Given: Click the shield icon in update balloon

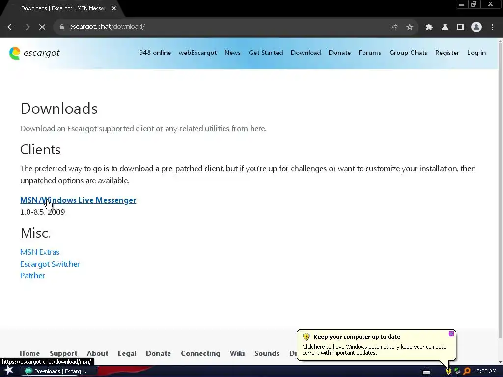Looking at the screenshot, I should pyautogui.click(x=306, y=337).
